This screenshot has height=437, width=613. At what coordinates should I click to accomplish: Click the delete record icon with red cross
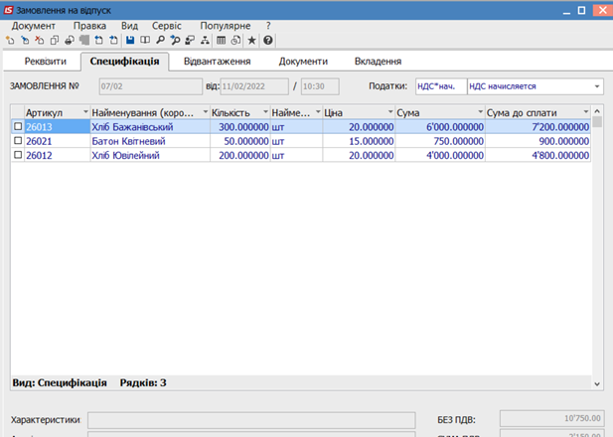point(40,41)
